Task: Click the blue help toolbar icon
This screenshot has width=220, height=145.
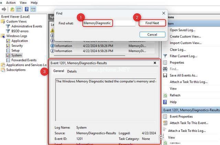Action: tap(26, 9)
